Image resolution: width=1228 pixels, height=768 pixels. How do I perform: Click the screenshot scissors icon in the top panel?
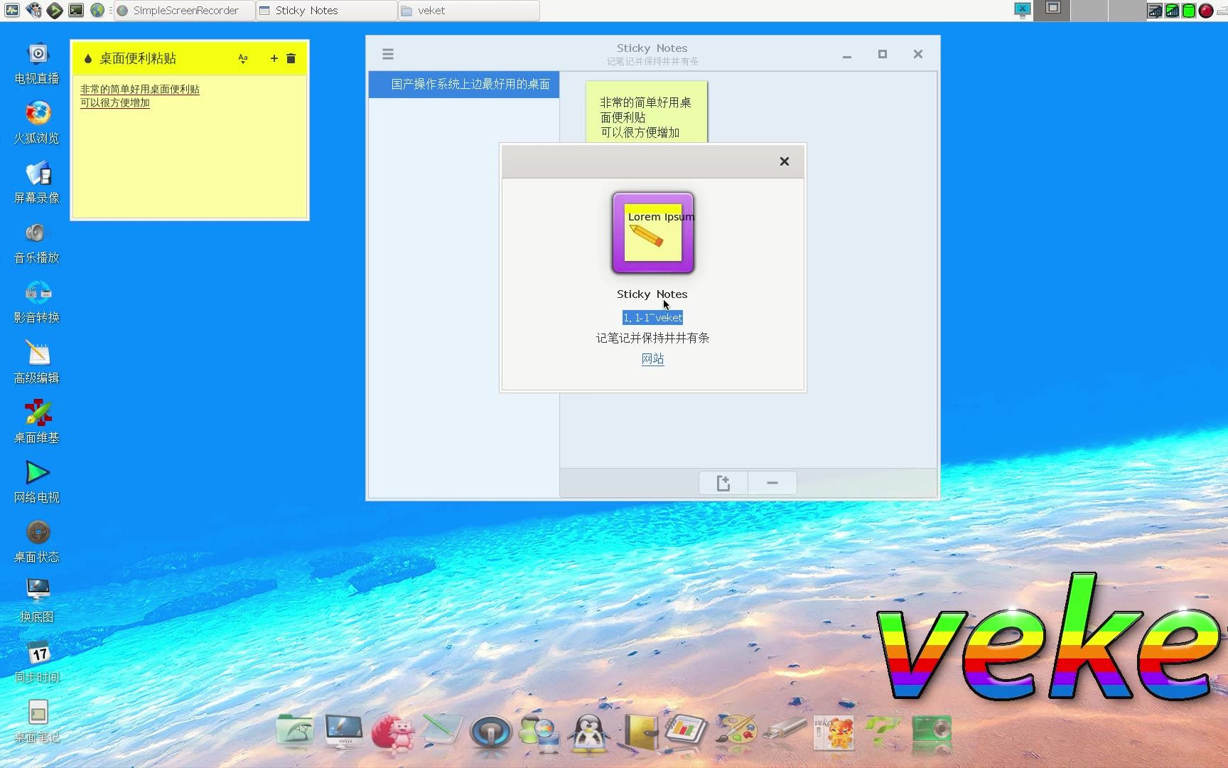click(x=1023, y=10)
